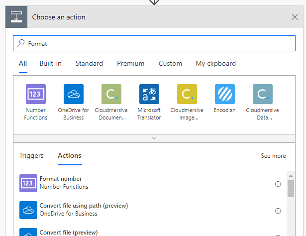Click the scrollbar up arrow
The image size is (306, 236).
[x=291, y=176]
